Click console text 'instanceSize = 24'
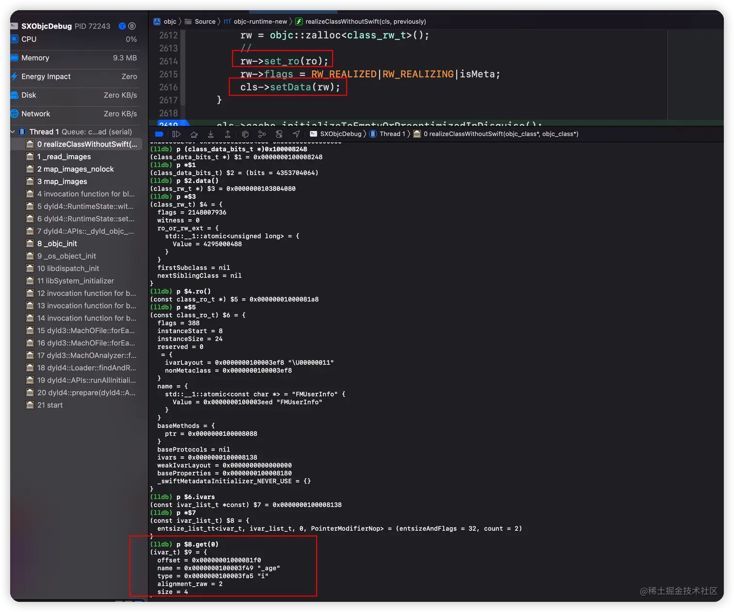The width and height of the screenshot is (734, 612). (190, 339)
